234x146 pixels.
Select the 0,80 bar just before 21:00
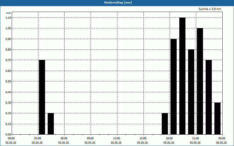pyautogui.click(x=191, y=92)
